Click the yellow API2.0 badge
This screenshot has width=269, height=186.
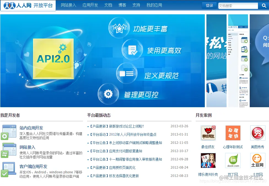click(x=53, y=59)
